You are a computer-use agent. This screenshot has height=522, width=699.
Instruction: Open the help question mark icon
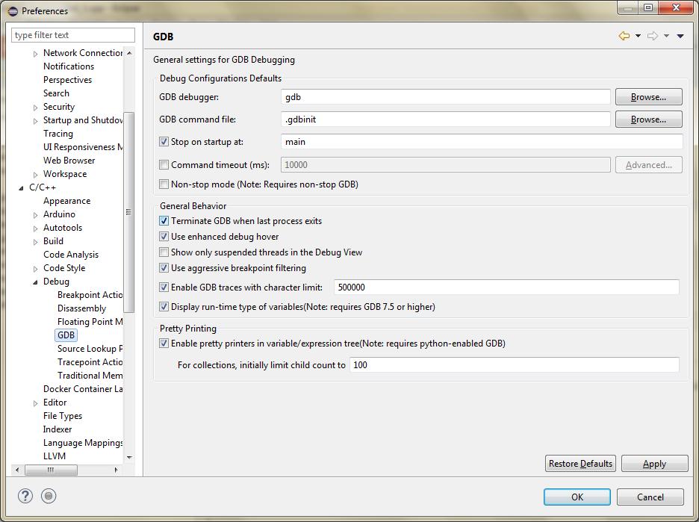point(25,496)
